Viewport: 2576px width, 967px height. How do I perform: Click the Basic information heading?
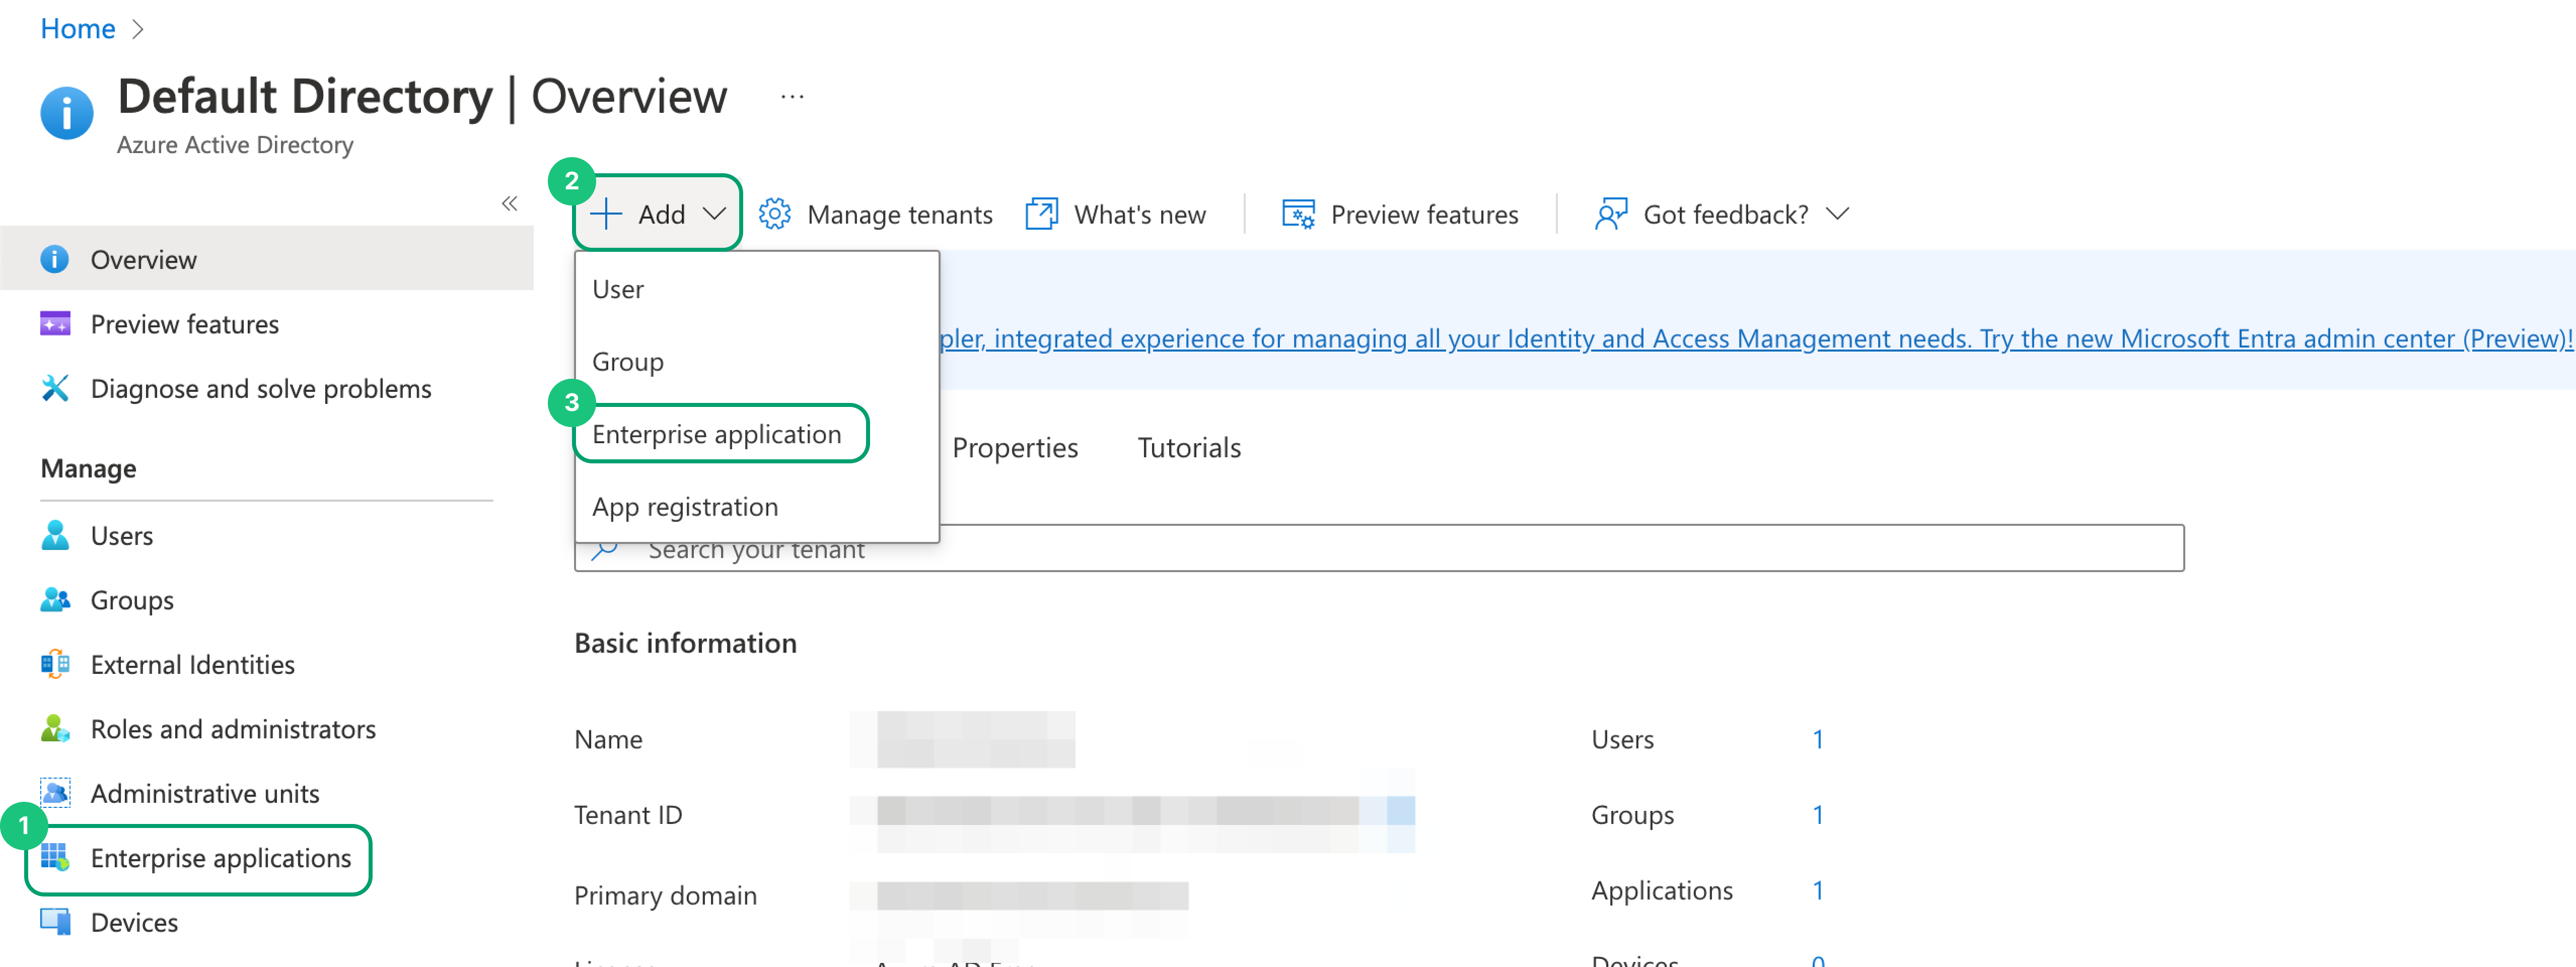click(685, 642)
